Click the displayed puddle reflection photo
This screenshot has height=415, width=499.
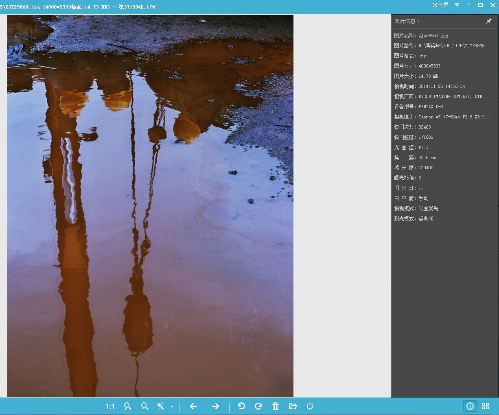150,206
